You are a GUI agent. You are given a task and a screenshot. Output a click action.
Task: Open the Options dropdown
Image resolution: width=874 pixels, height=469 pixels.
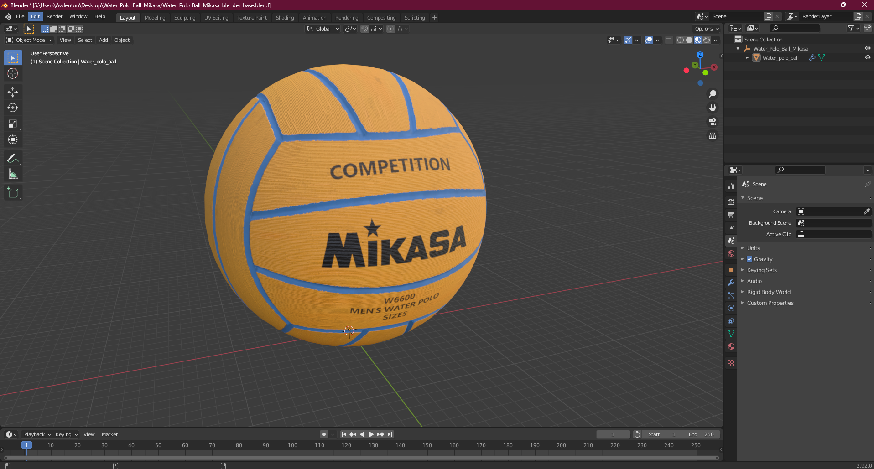click(707, 29)
